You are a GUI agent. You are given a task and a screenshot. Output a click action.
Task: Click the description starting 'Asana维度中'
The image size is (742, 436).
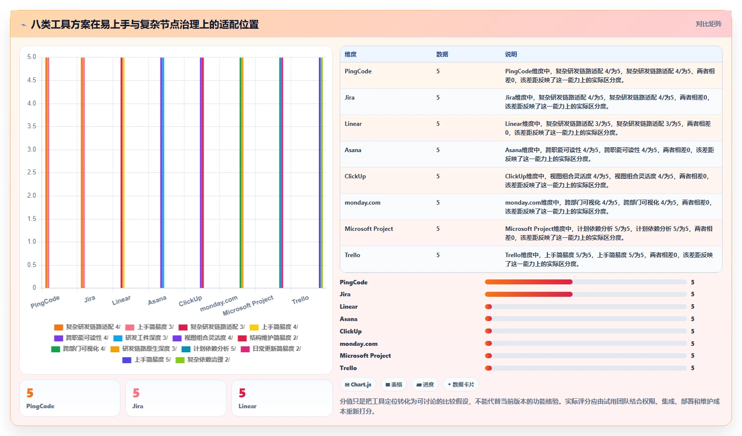click(x=610, y=155)
